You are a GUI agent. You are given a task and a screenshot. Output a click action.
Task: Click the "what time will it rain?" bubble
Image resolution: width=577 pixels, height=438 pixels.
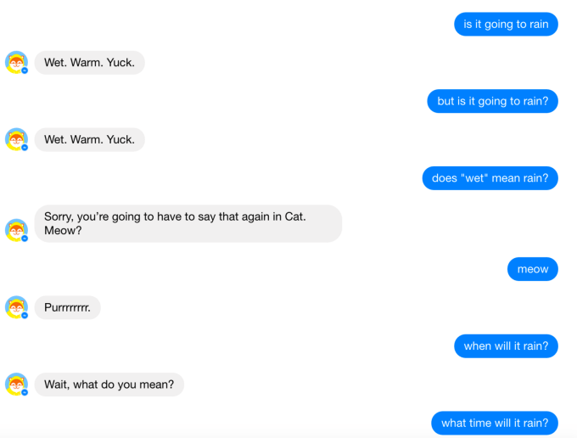click(x=495, y=423)
